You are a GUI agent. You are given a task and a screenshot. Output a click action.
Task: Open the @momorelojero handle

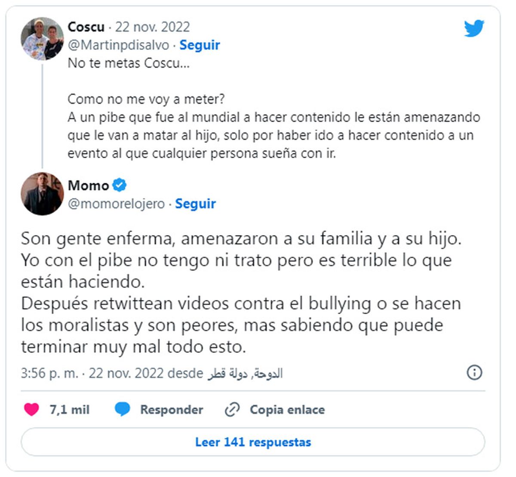[117, 204]
